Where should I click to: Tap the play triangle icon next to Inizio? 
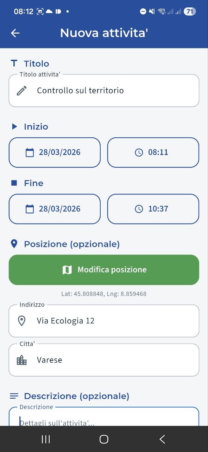pos(14,126)
